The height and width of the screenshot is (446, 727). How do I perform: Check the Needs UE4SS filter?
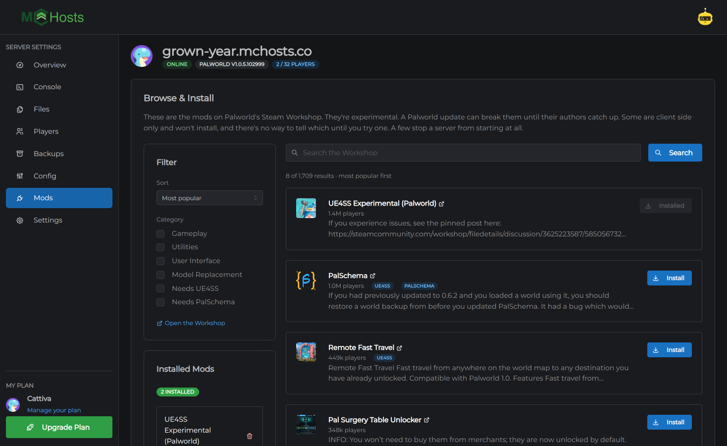point(160,288)
